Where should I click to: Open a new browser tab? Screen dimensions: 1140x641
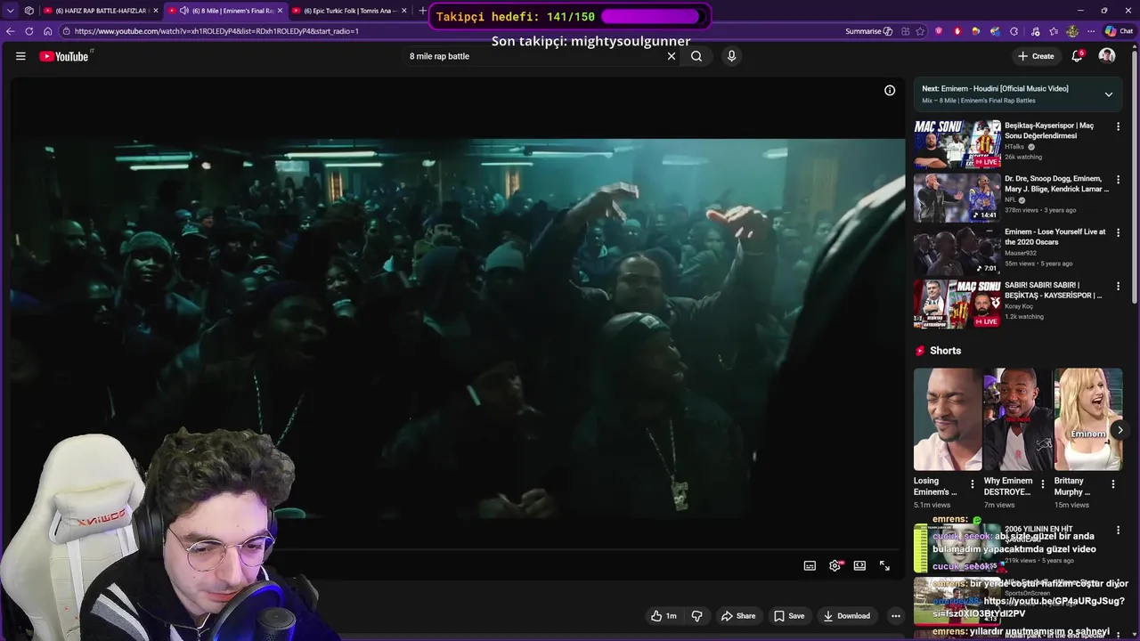pyautogui.click(x=422, y=11)
